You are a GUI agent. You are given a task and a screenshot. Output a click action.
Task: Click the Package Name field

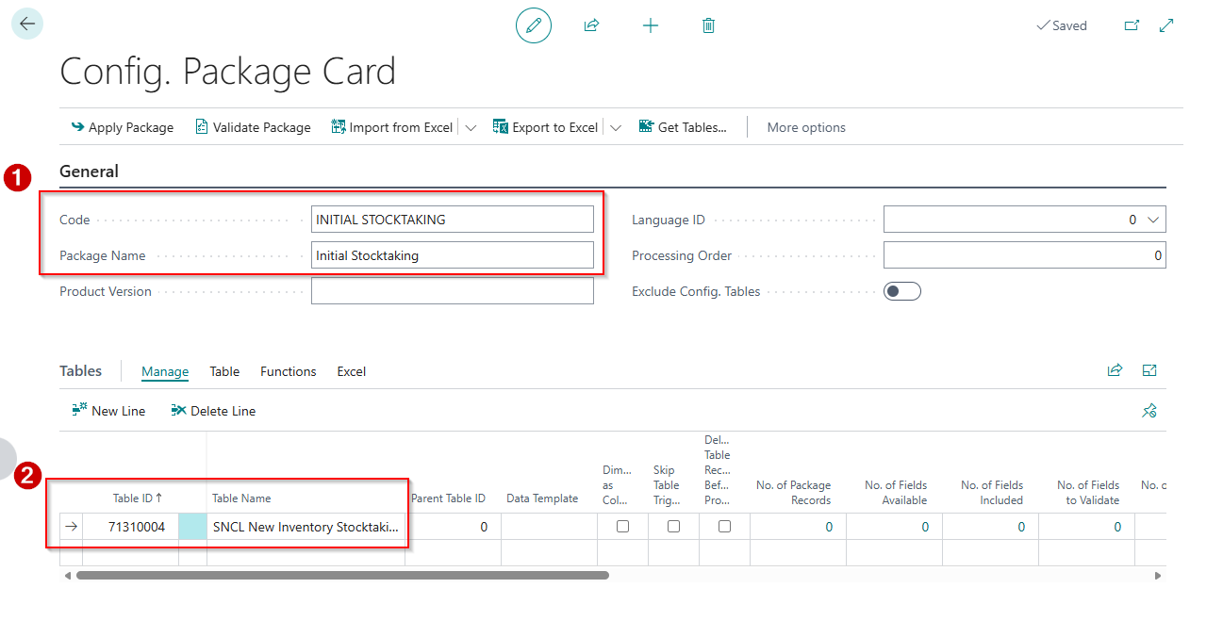coord(453,255)
